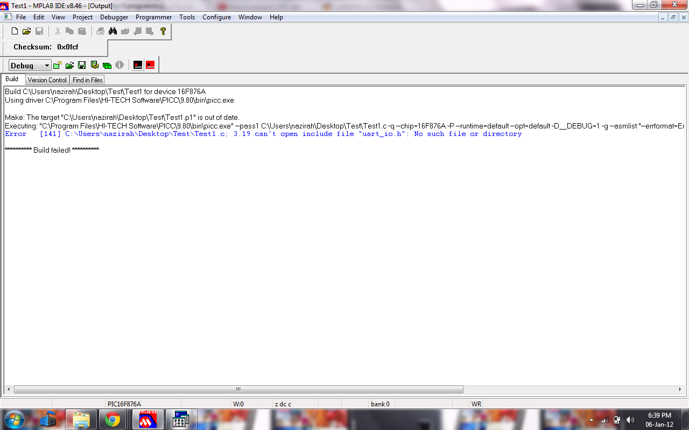Click the uart_io.h error line

click(263, 134)
